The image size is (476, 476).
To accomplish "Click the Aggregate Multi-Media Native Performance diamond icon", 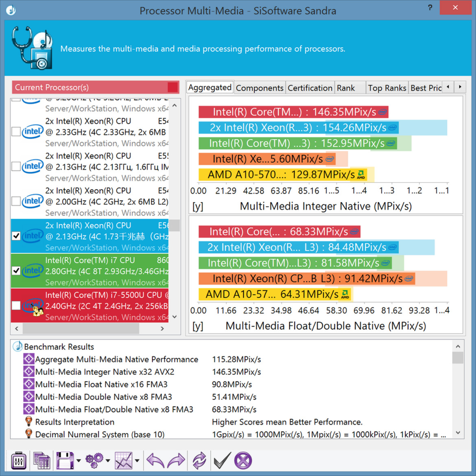I will (x=28, y=359).
